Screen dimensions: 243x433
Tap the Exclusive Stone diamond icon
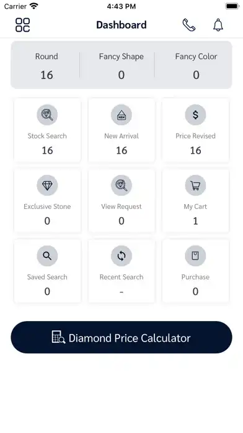47,185
